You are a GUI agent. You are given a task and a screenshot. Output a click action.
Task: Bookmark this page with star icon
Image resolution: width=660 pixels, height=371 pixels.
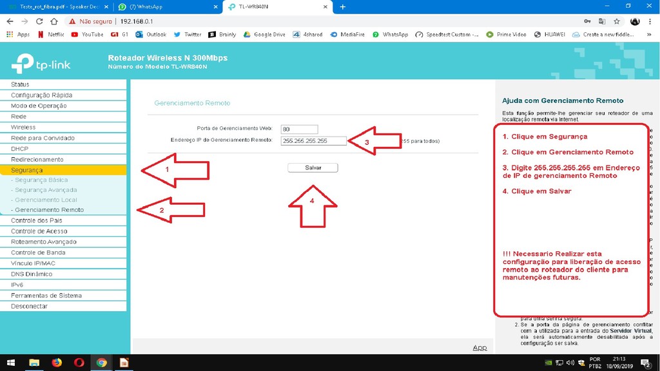617,21
